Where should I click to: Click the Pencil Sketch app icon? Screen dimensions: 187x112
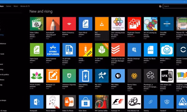point(53,102)
